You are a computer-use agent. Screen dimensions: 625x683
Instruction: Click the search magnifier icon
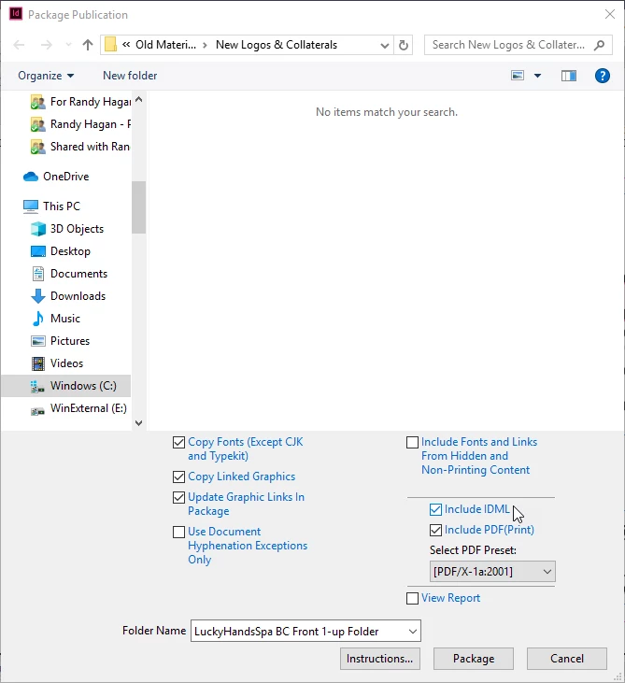(599, 45)
